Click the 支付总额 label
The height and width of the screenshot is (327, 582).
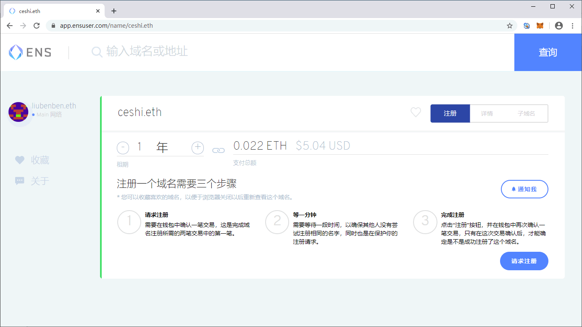click(245, 163)
